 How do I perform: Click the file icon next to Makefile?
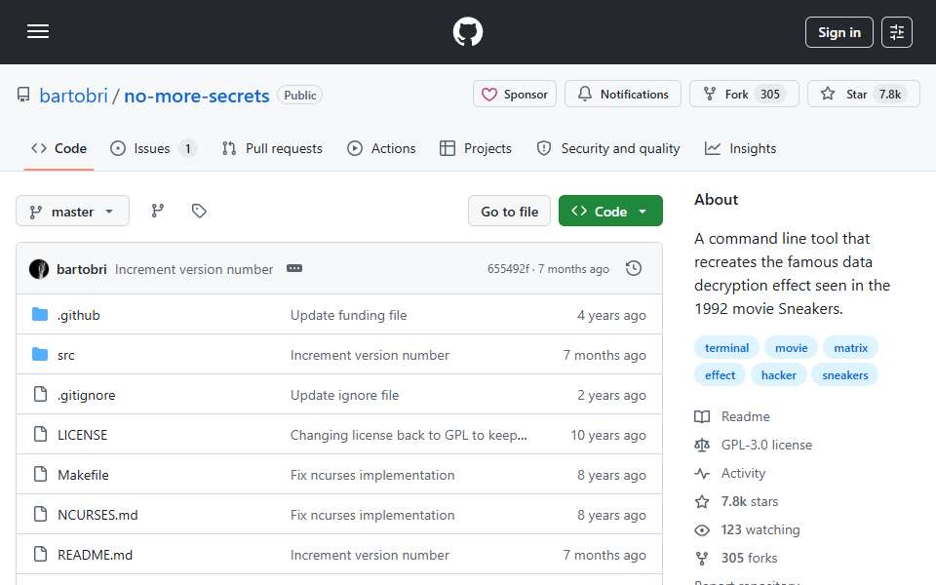coord(40,474)
